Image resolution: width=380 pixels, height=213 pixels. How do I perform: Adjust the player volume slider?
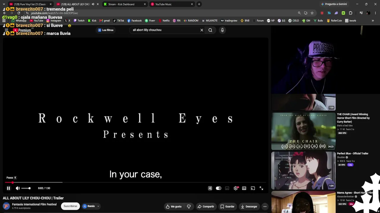click(x=26, y=188)
